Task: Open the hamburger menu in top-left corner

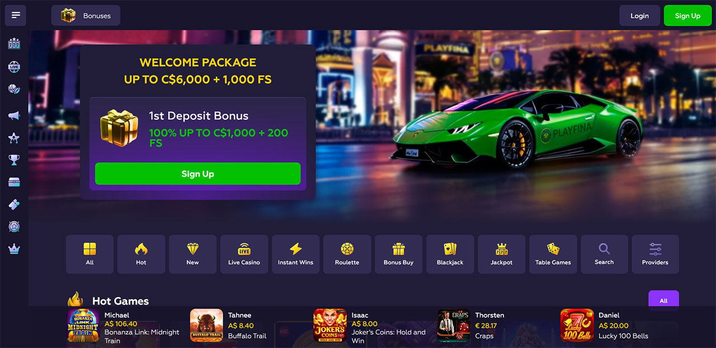Action: tap(16, 15)
